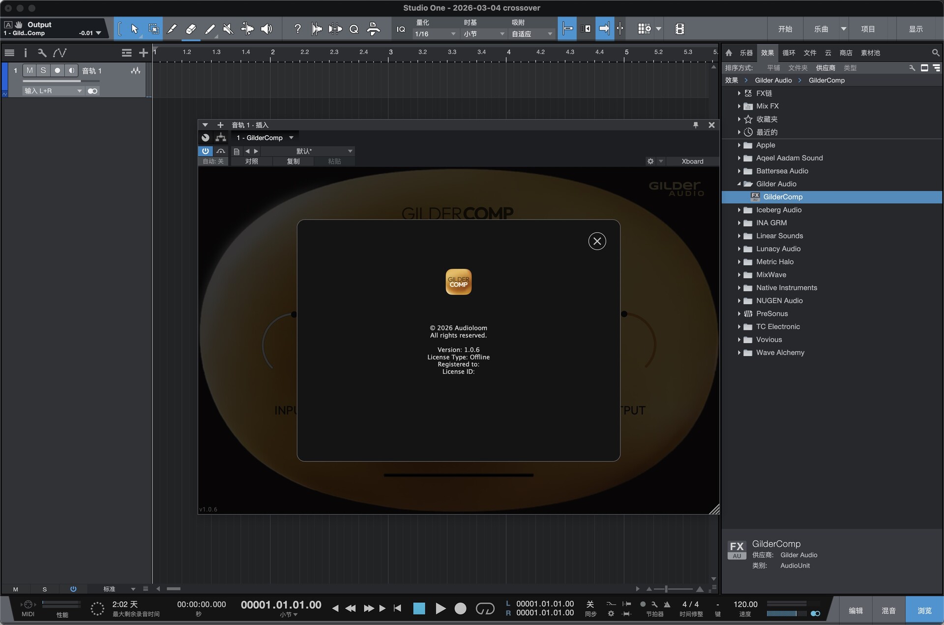This screenshot has width=944, height=625.
Task: Click the 对照 compare button
Action: click(x=251, y=161)
